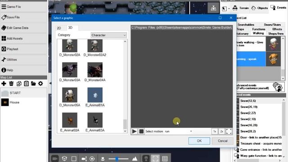Start Playtest from sidebar
The width and height of the screenshot is (288, 162).
(x=23, y=49)
